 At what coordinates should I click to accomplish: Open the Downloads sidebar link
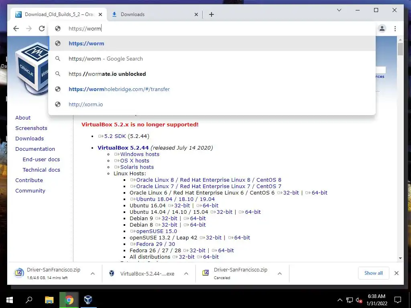29,138
